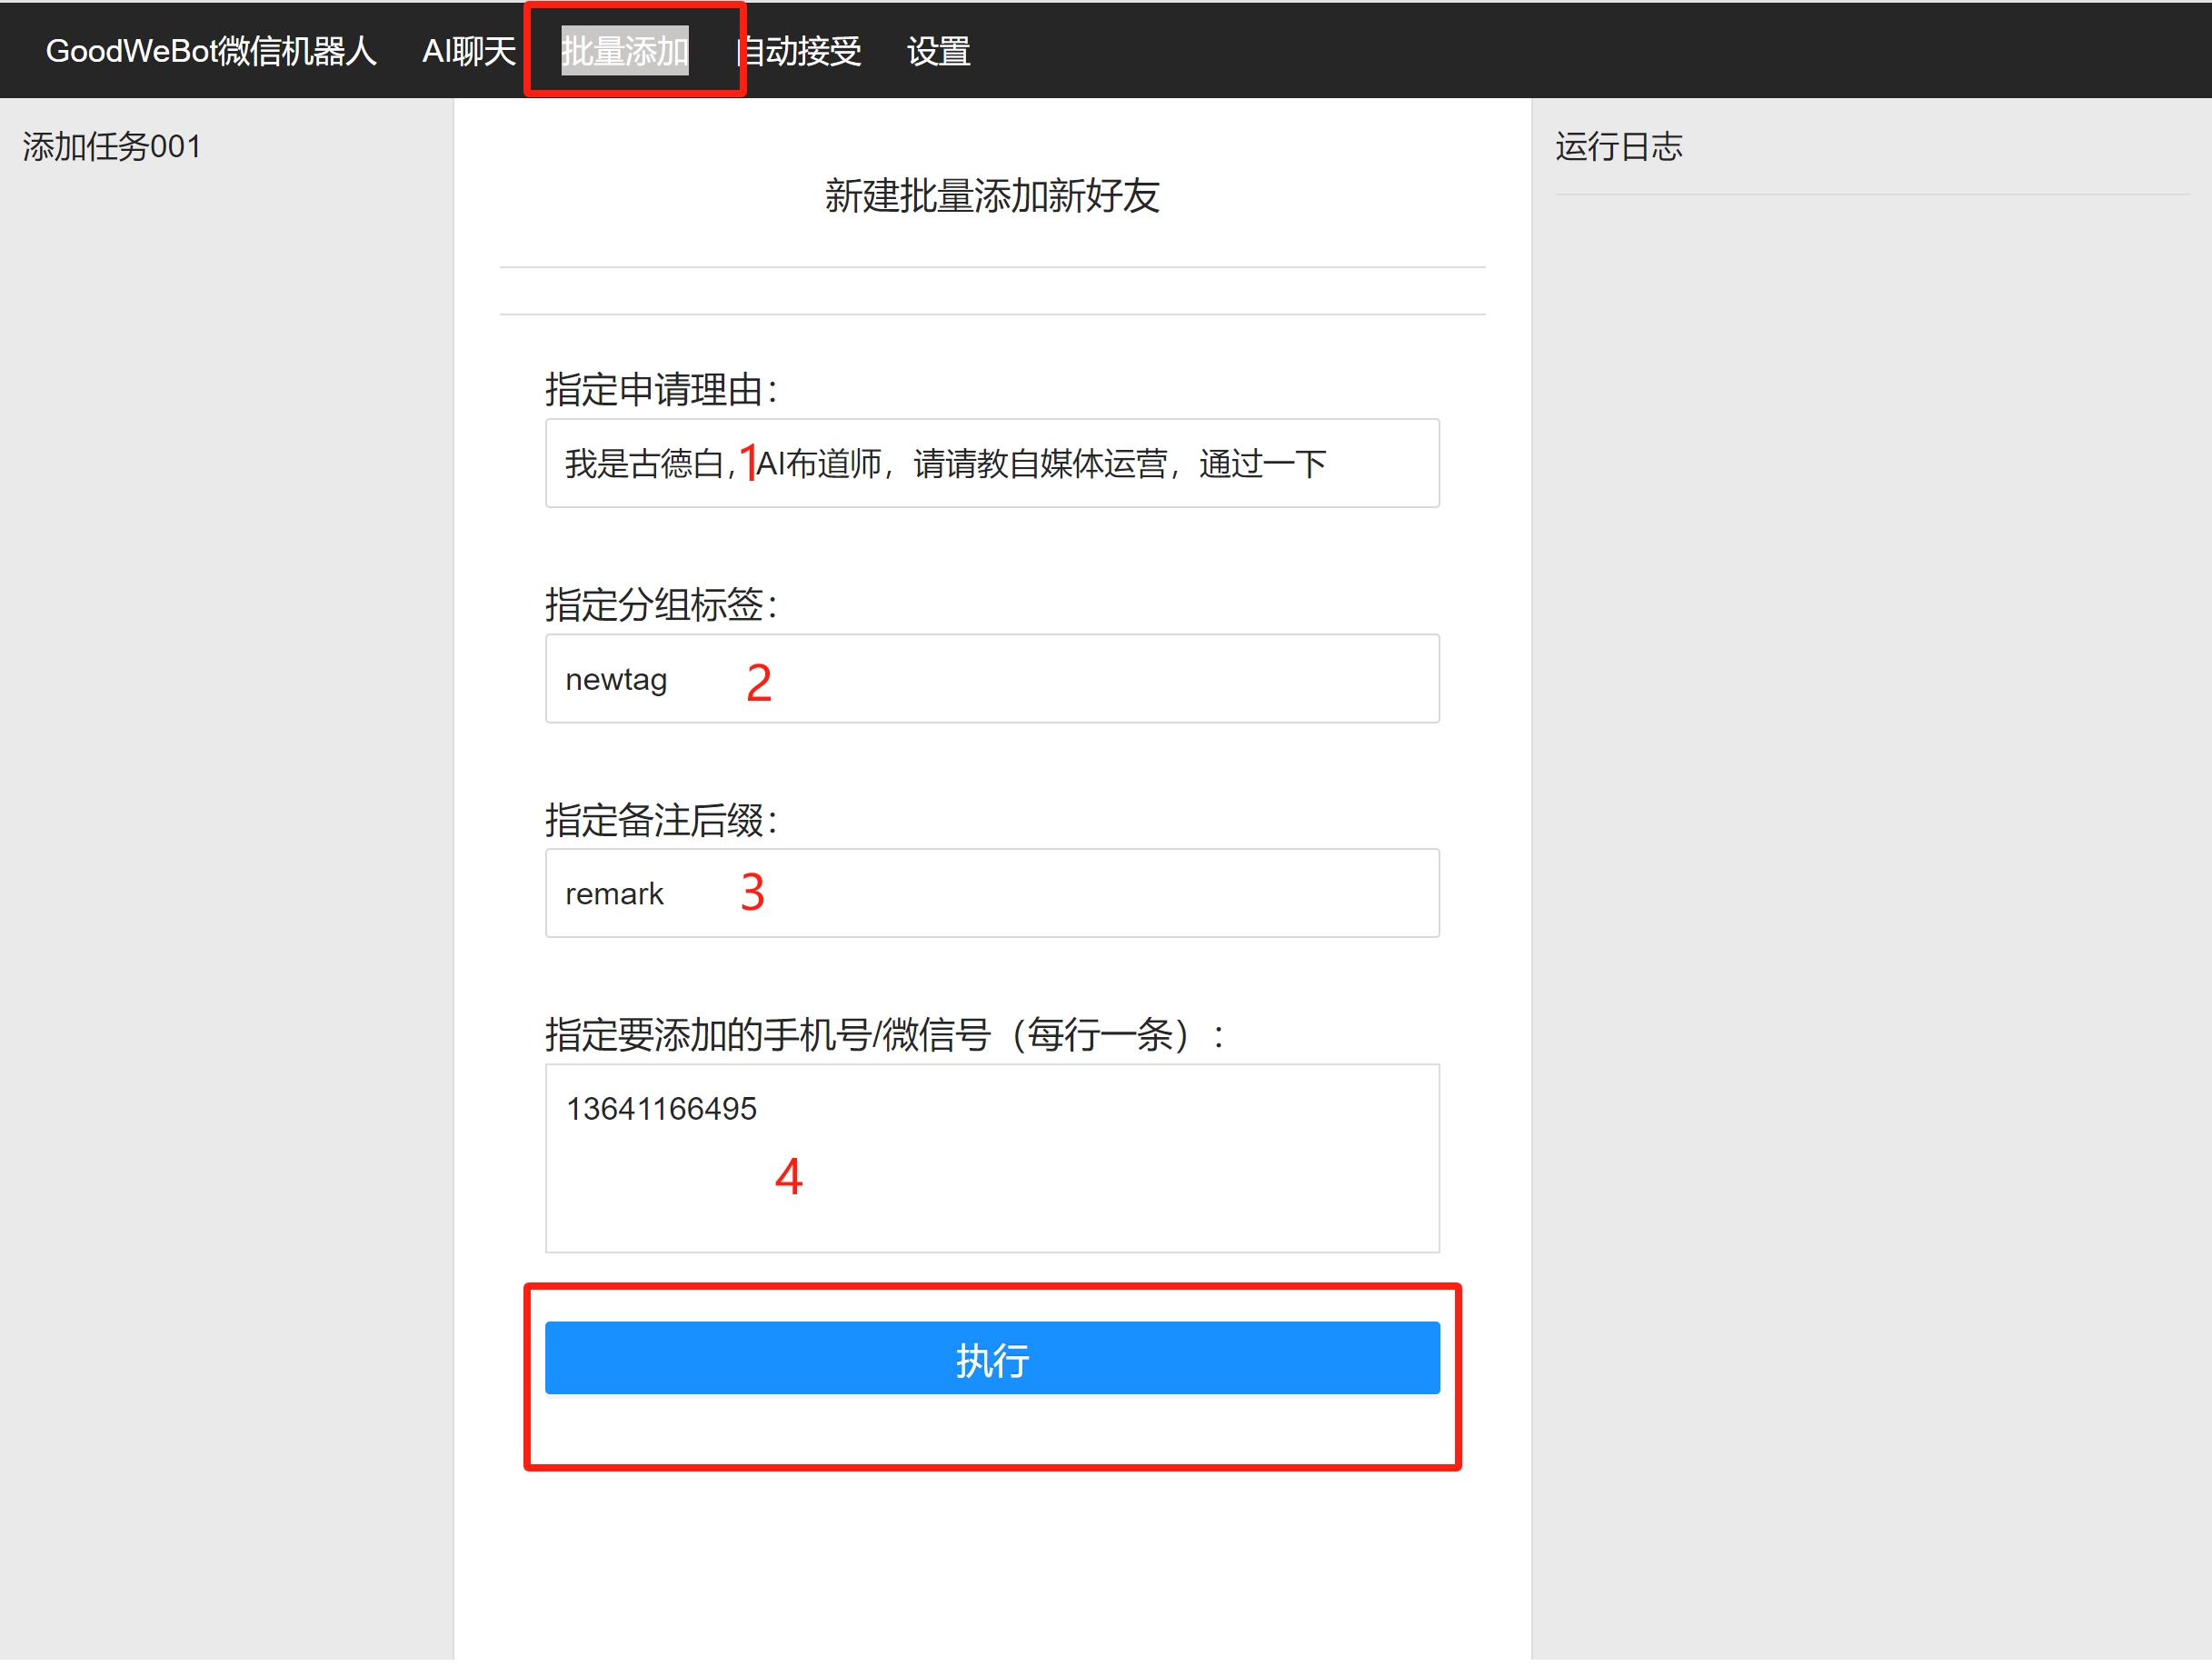Image resolution: width=2212 pixels, height=1676 pixels.
Task: Click into the newtag group tag field
Action: pos(1100,679)
